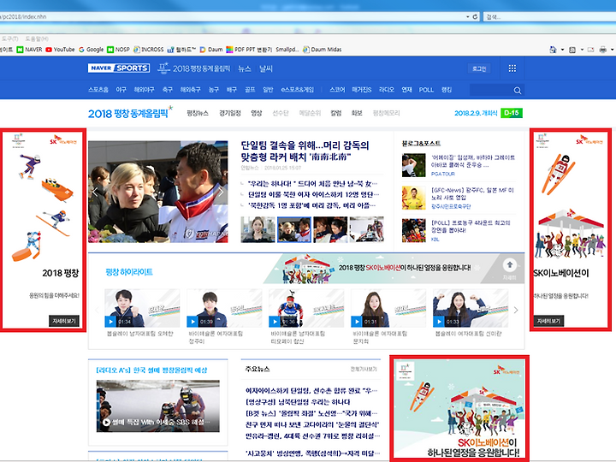Select 라디오 in sports navigation

[x=387, y=90]
